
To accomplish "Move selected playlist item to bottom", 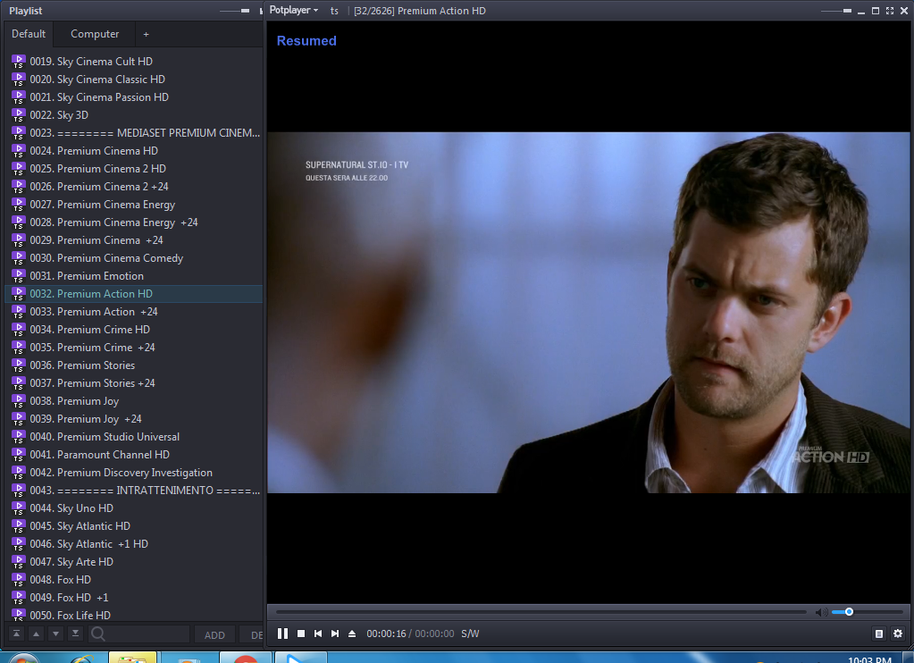I will [75, 634].
